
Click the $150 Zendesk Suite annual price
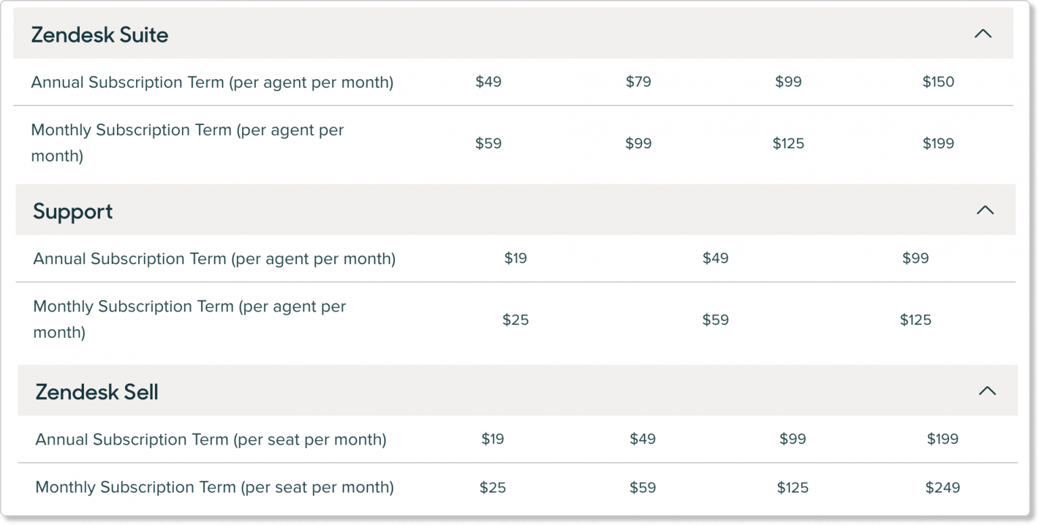(x=939, y=81)
